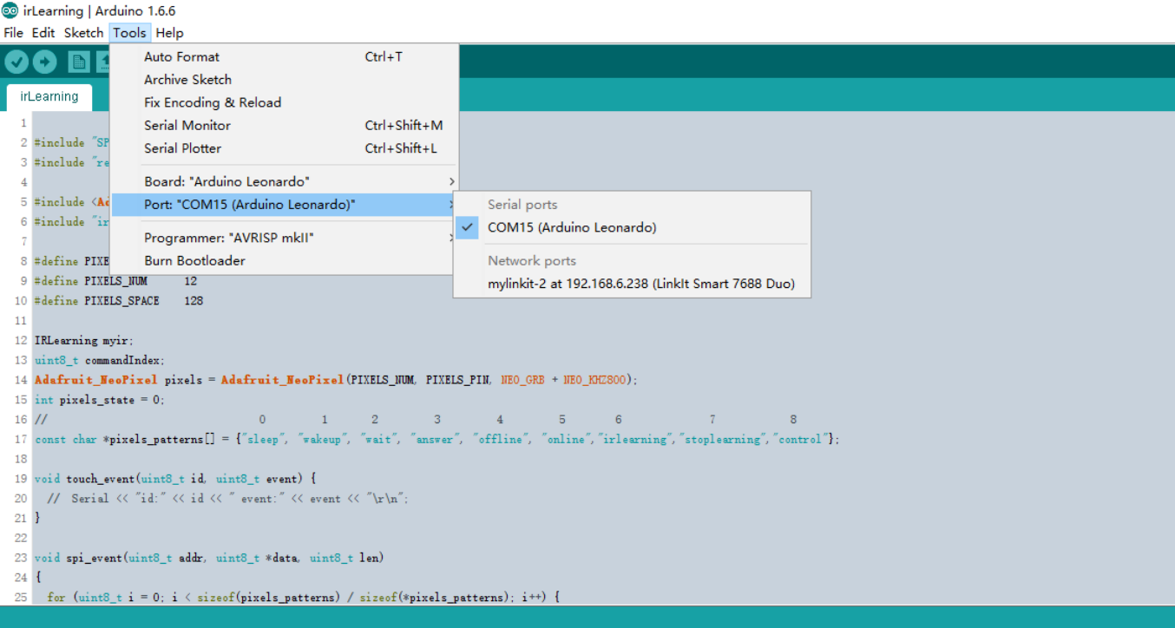The height and width of the screenshot is (628, 1175).
Task: Click the Arduino logo in title bar
Action: [x=10, y=11]
